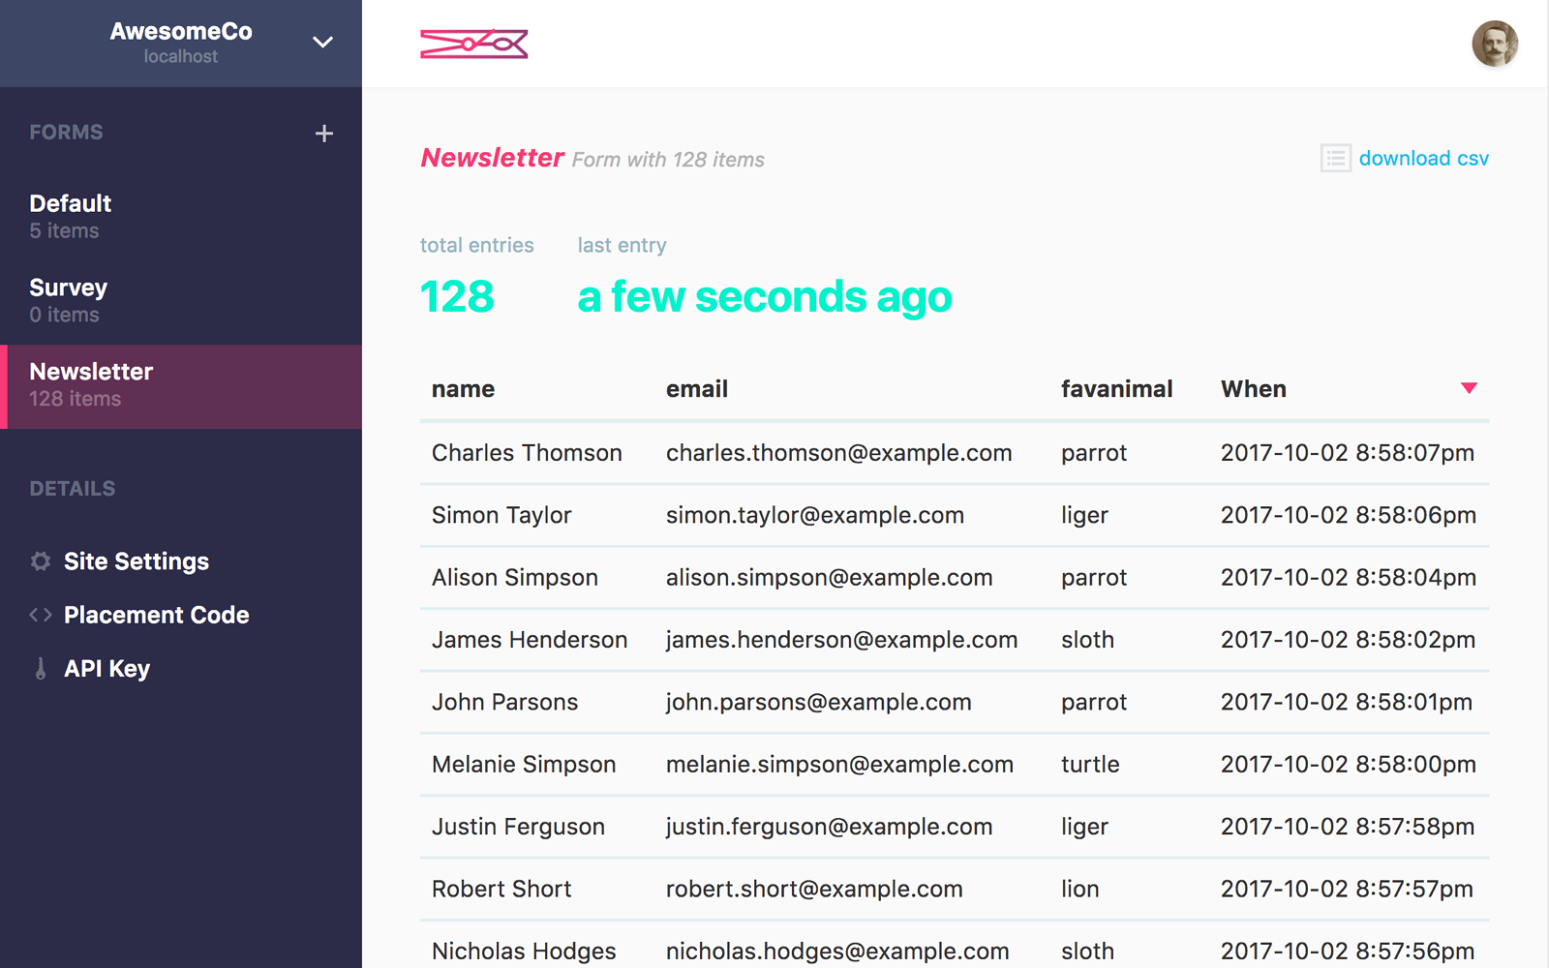Click the clothespin logo in the header
Viewport: 1549px width, 968px height.
point(473,44)
